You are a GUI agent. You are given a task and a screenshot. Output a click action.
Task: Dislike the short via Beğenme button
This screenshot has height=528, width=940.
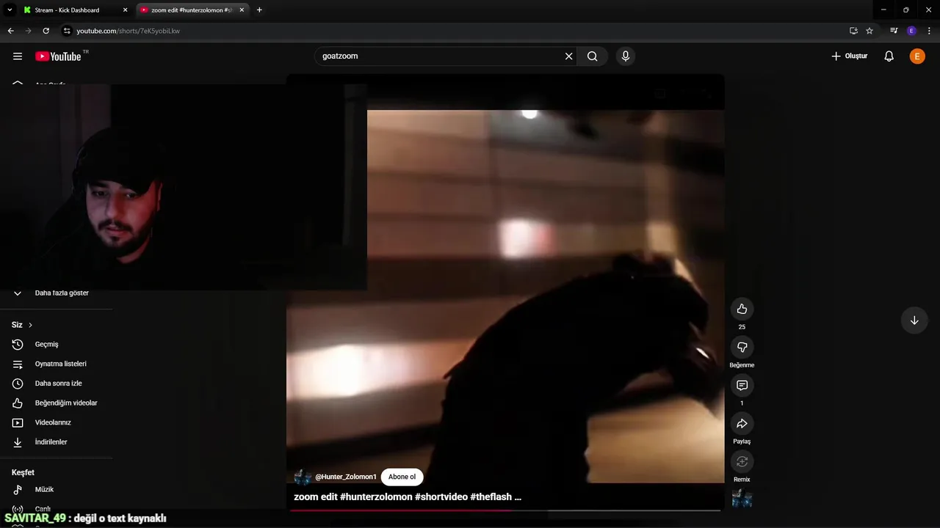point(742,347)
